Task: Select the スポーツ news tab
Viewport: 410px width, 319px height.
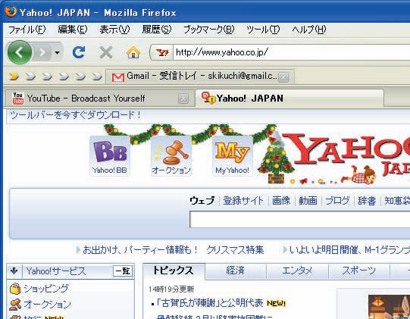Action: point(359,271)
